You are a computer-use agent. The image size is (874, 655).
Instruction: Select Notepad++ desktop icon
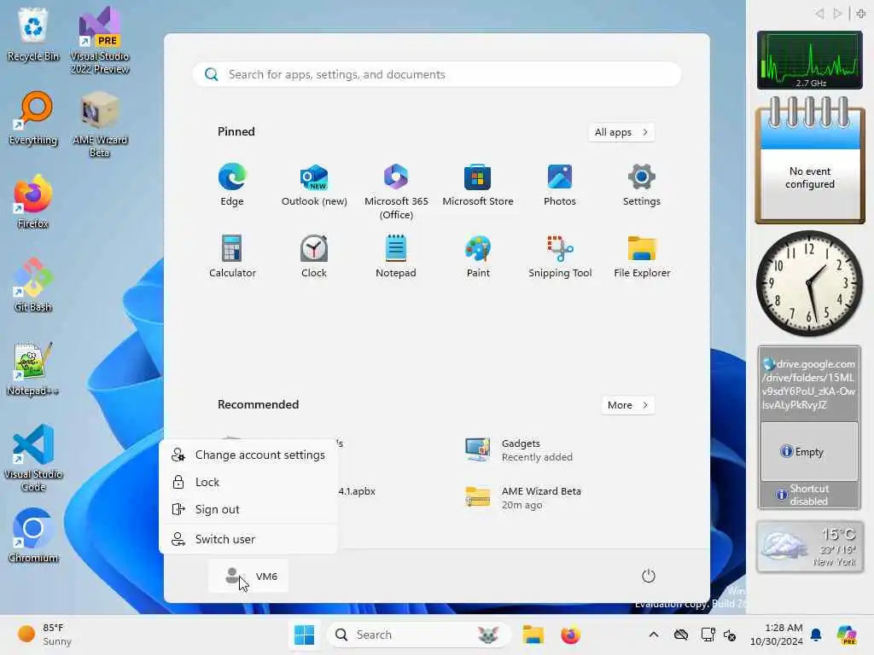pyautogui.click(x=33, y=368)
